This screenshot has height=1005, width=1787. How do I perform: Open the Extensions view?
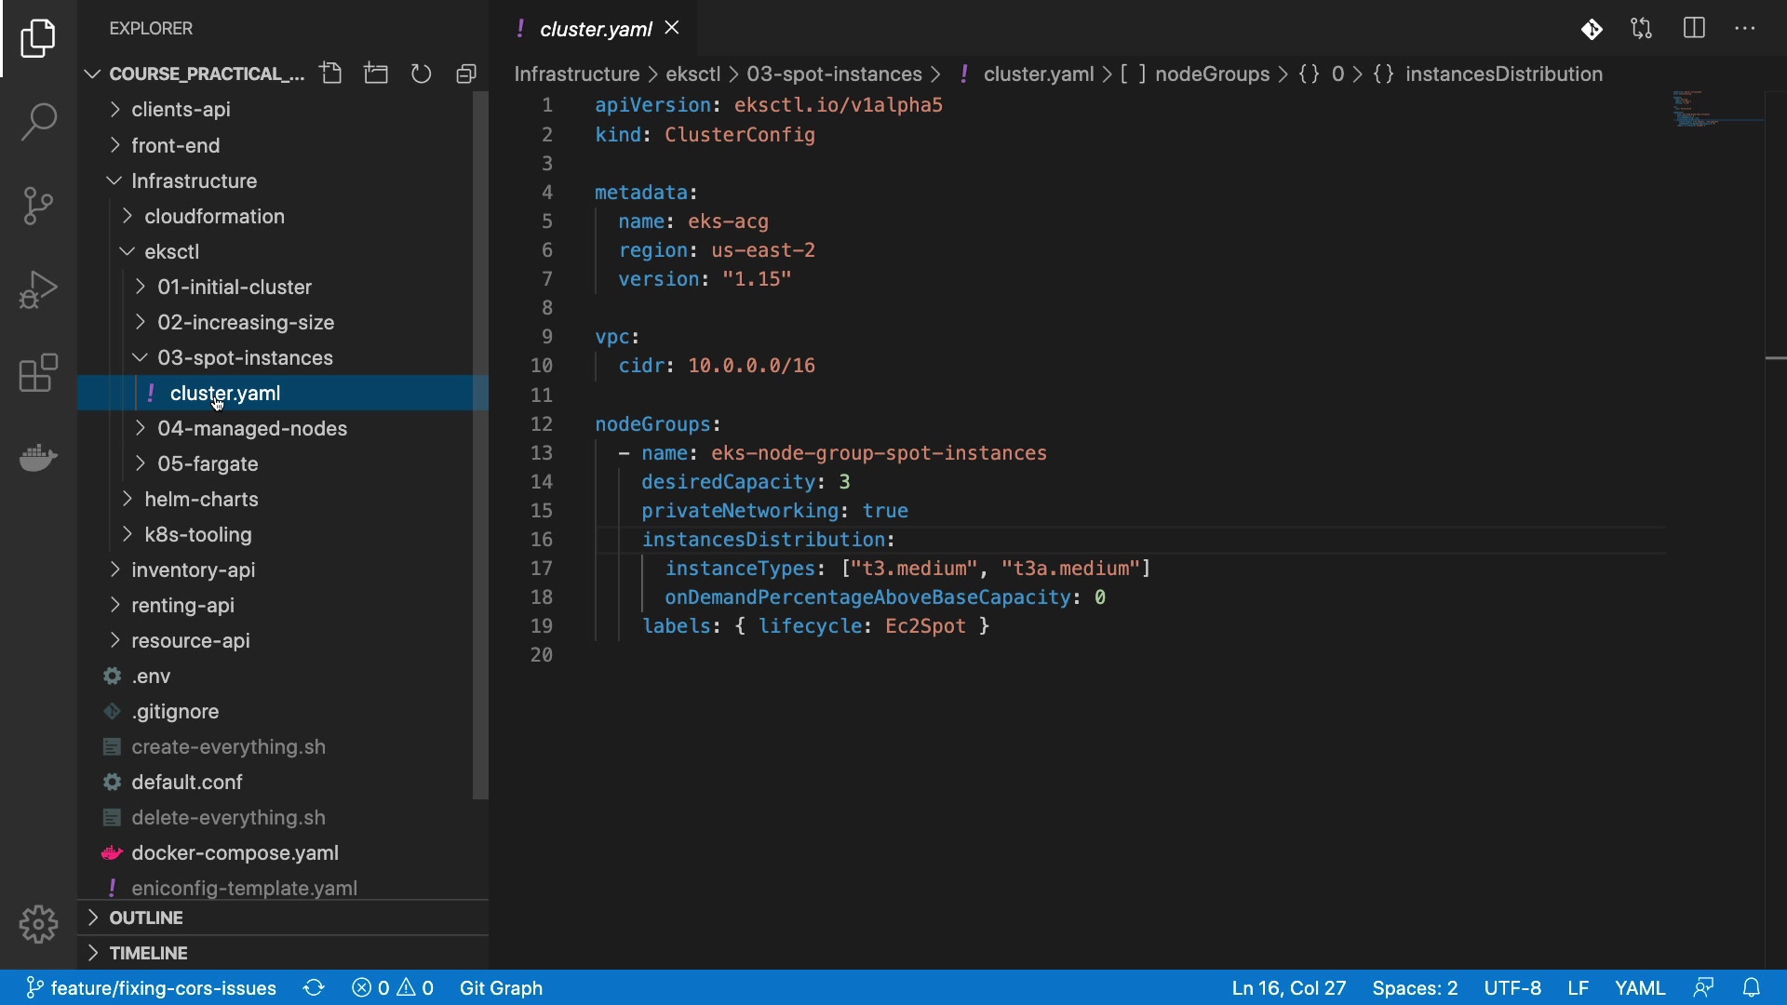[x=38, y=373]
